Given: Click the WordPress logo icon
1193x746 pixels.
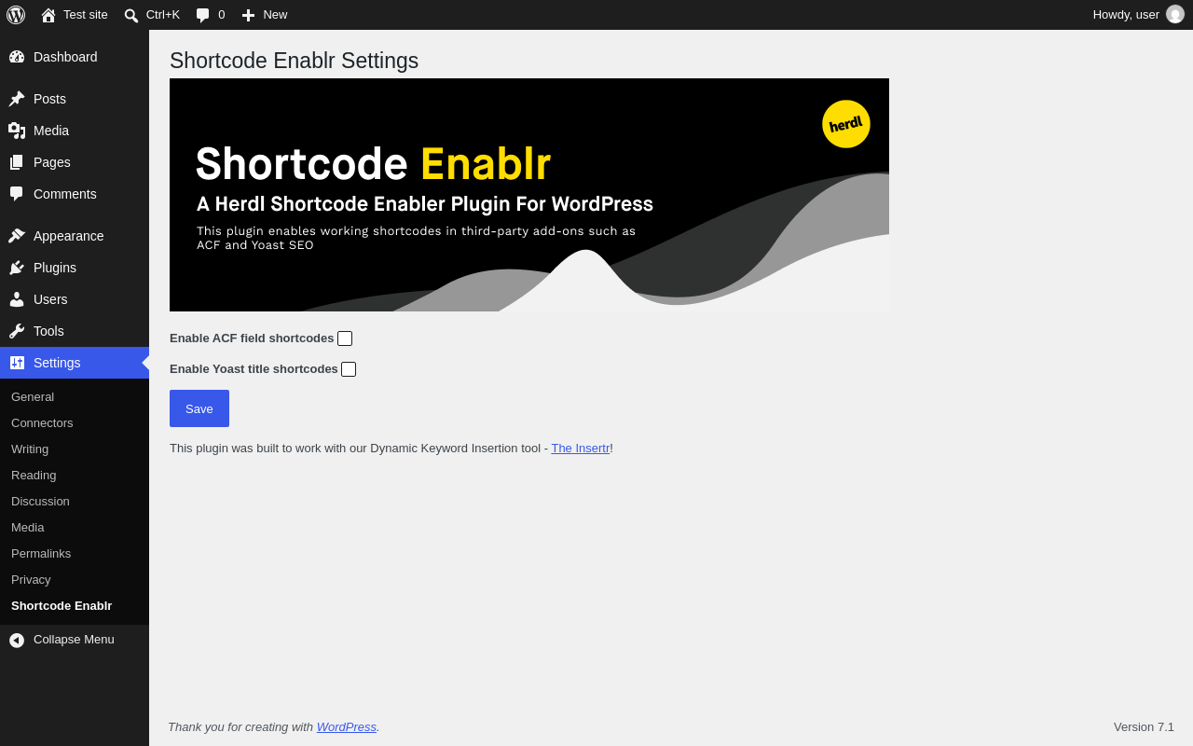Looking at the screenshot, I should pyautogui.click(x=16, y=15).
